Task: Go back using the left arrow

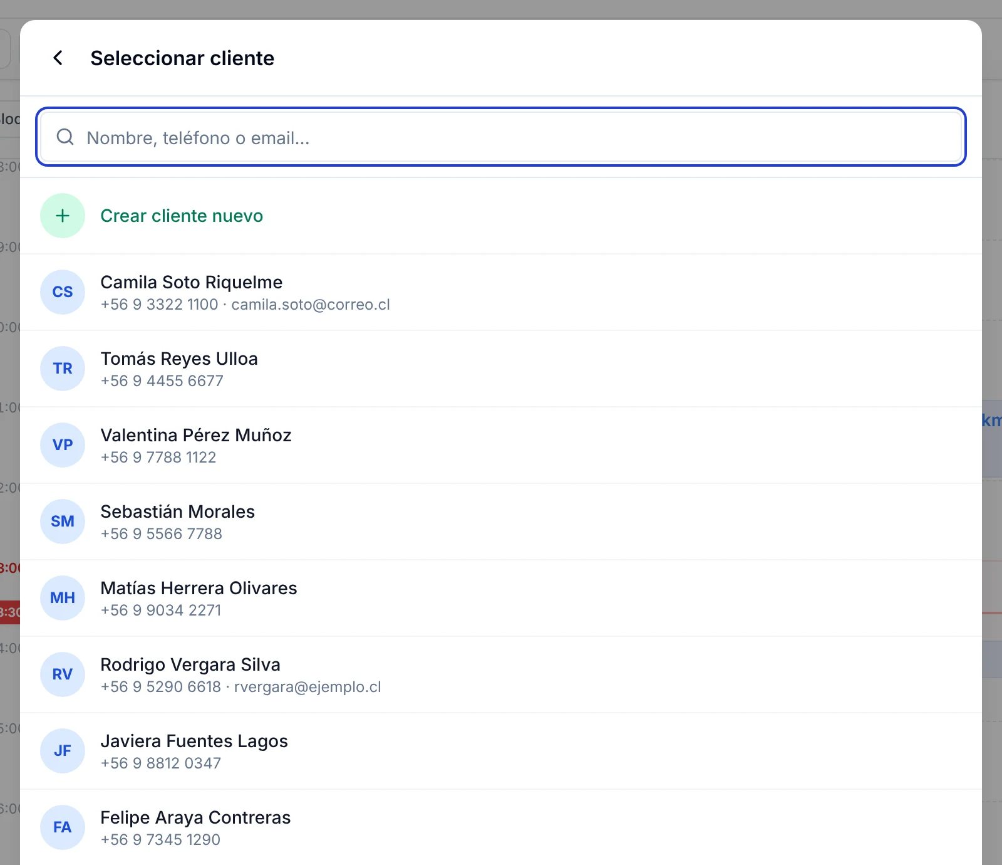Action: click(x=58, y=58)
